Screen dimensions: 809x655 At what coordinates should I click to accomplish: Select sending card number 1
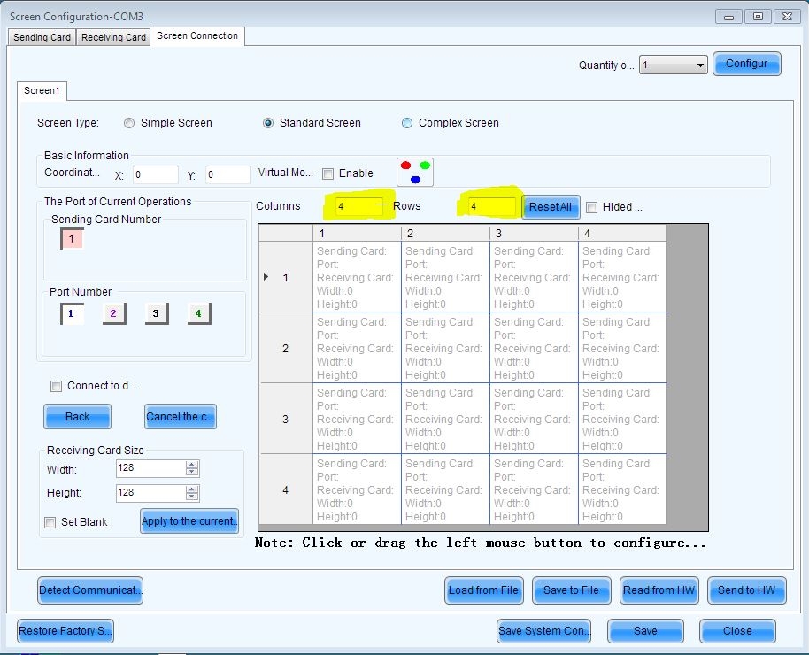click(x=72, y=239)
